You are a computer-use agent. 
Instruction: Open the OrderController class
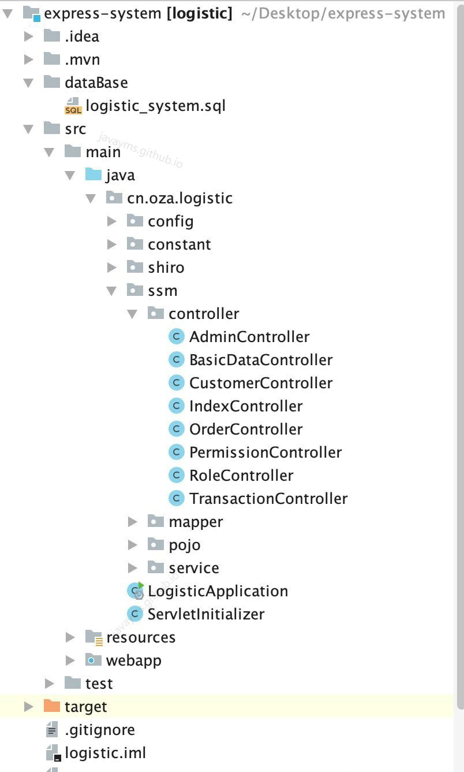(246, 429)
